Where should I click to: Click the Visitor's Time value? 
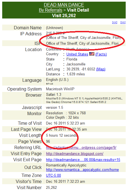[65, 182]
